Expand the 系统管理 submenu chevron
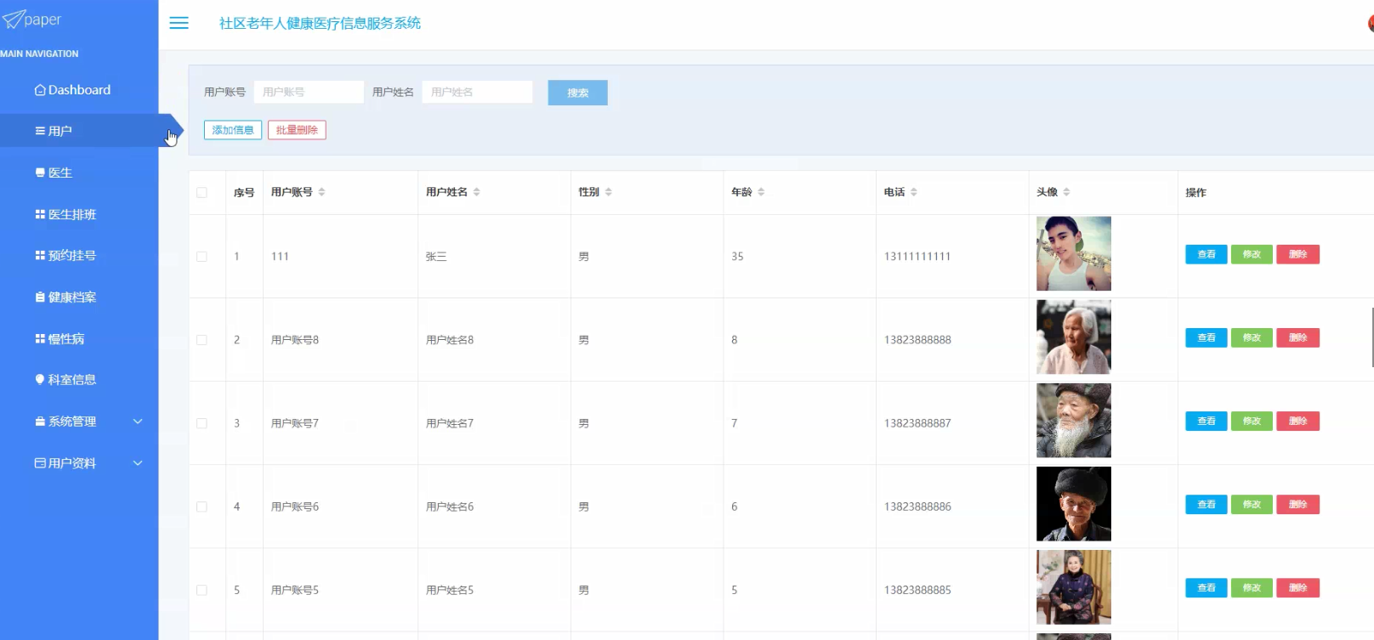Viewport: 1374px width, 640px height. [x=138, y=422]
